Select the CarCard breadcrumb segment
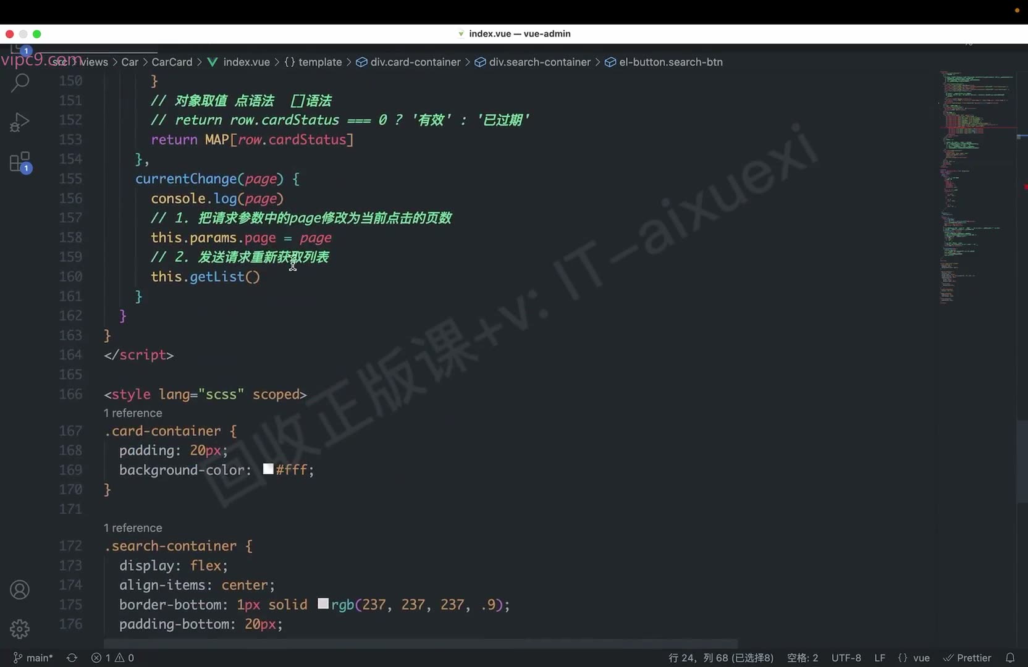Viewport: 1028px width, 667px height. click(x=172, y=62)
